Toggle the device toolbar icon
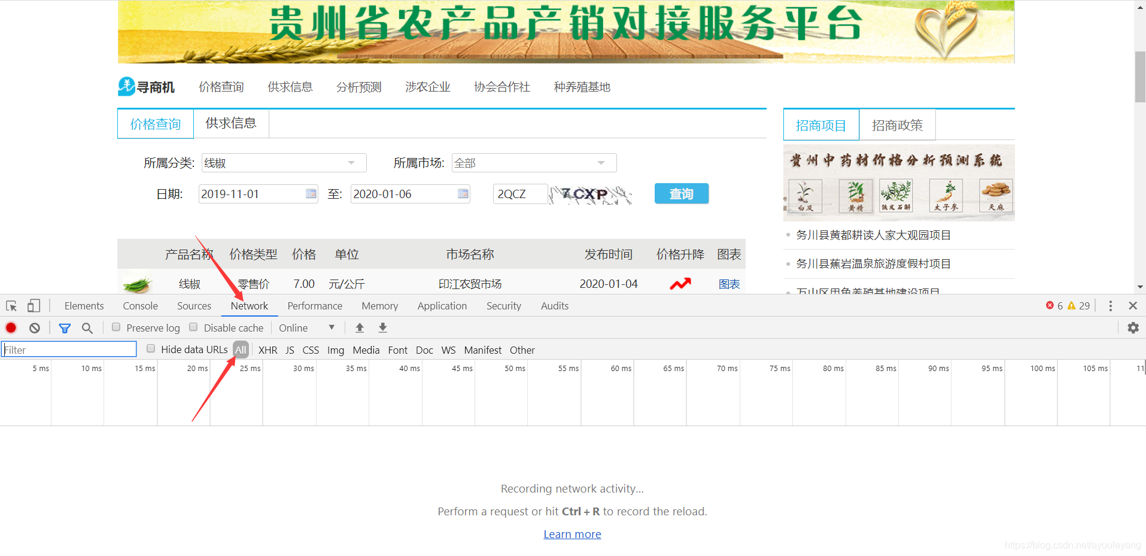This screenshot has height=556, width=1146. tap(34, 306)
